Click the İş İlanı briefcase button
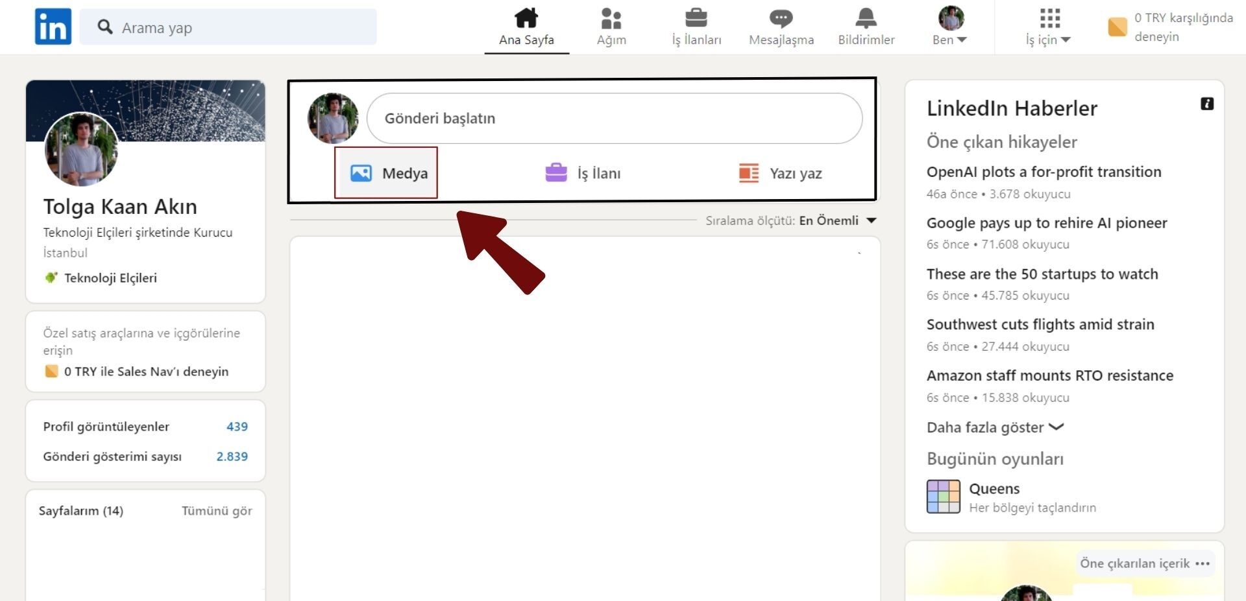 click(583, 173)
